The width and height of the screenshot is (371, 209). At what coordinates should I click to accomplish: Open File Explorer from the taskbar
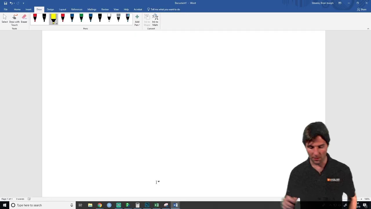coord(90,205)
